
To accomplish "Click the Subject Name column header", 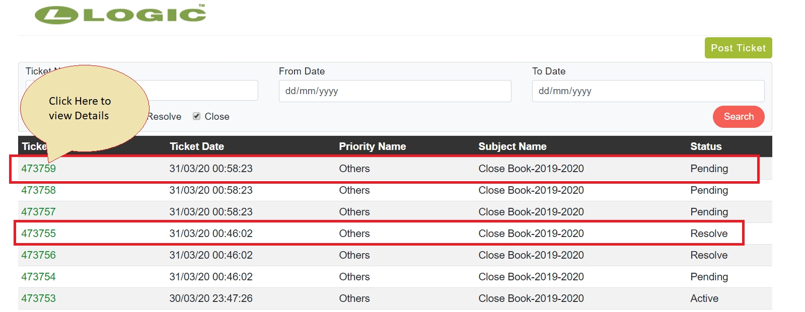I will [512, 146].
